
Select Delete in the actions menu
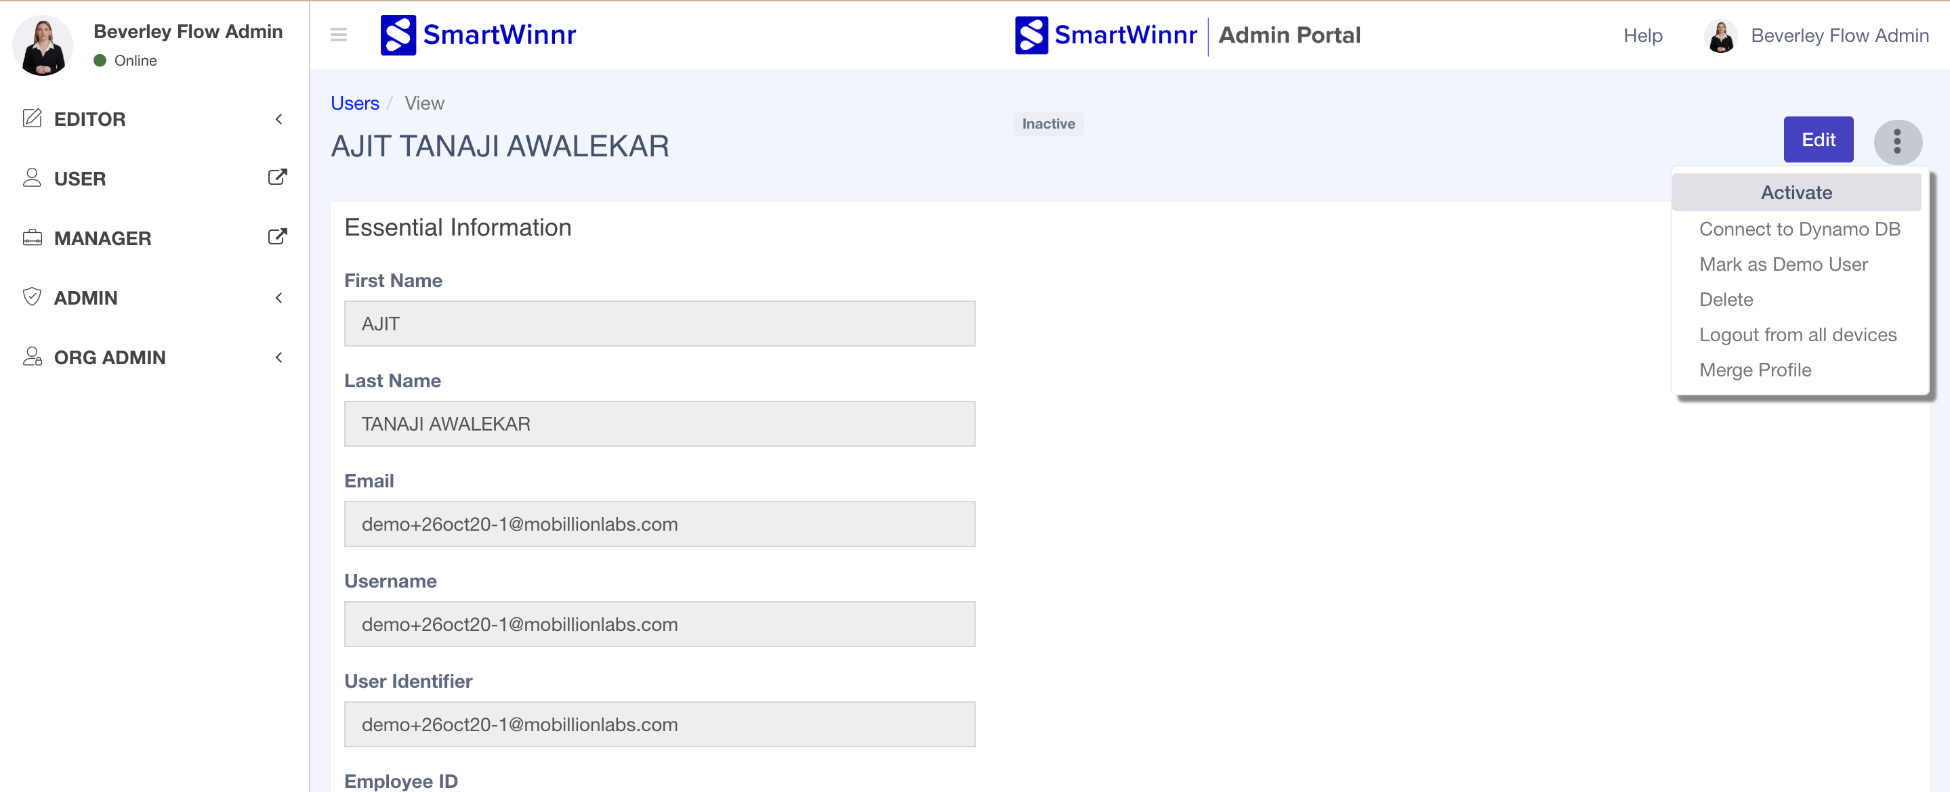pos(1725,300)
